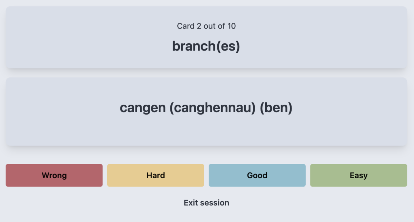This screenshot has width=414, height=222.
Task: Click the Exit session link
Action: (206, 203)
